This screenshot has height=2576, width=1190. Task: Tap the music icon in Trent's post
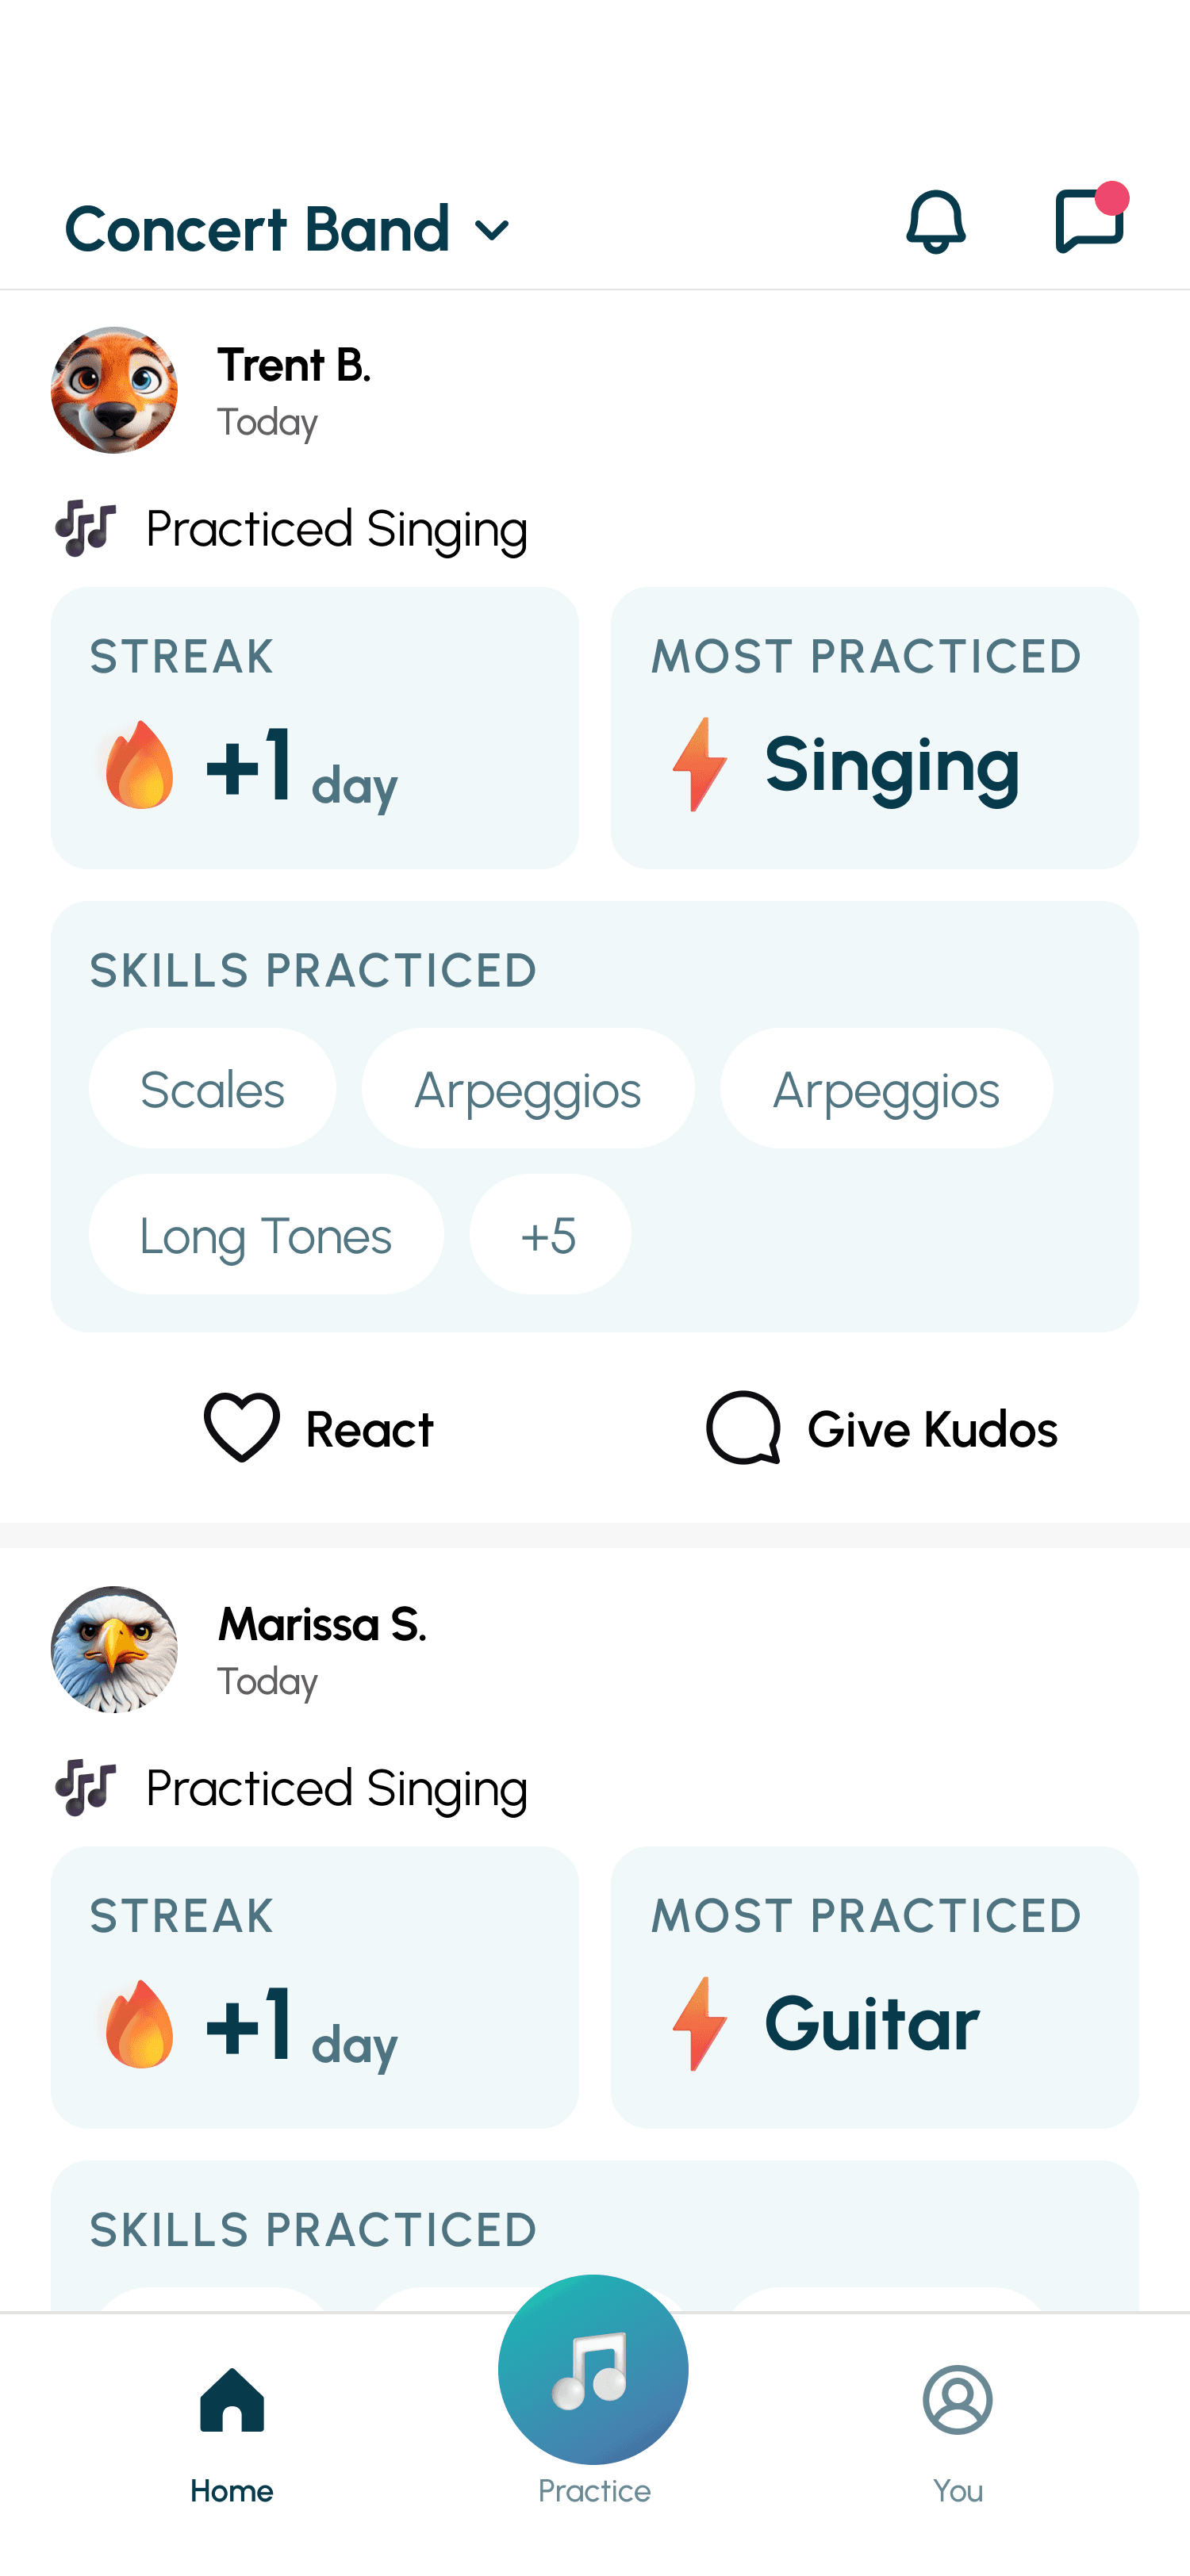[86, 528]
